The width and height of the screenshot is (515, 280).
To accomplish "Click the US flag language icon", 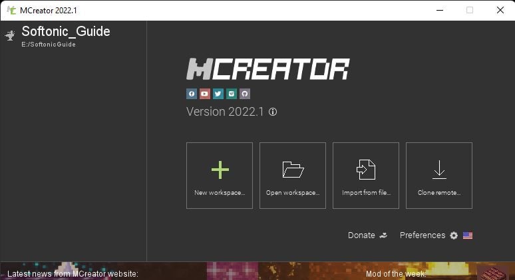I will coord(468,235).
